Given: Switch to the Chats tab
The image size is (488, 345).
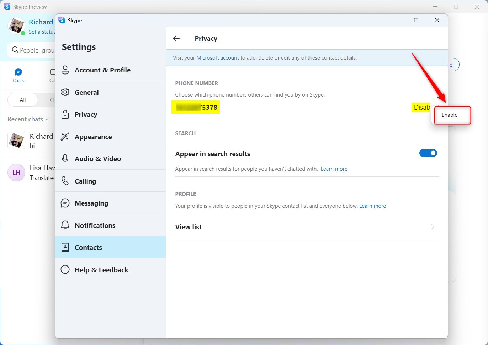Looking at the screenshot, I should coord(18,75).
